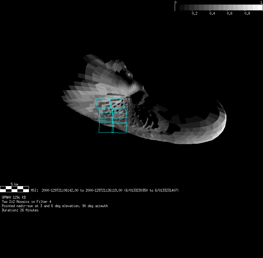Click the "Two 2x2 Mosaics in Filter 4" line
This screenshot has width=263, height=258.
[x=26, y=202]
